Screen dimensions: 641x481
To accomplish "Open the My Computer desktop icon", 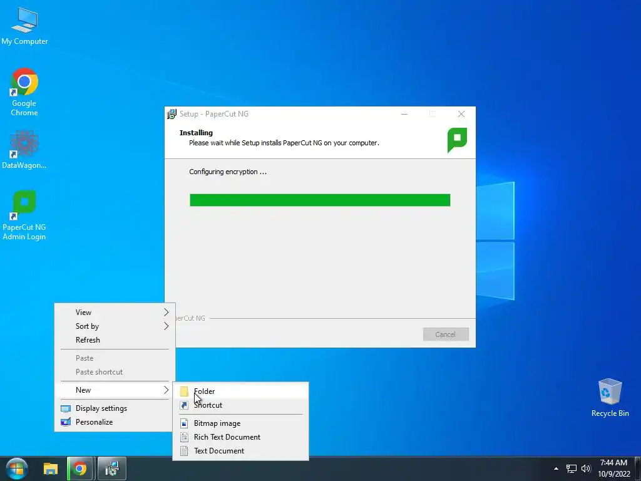I will pyautogui.click(x=24, y=26).
